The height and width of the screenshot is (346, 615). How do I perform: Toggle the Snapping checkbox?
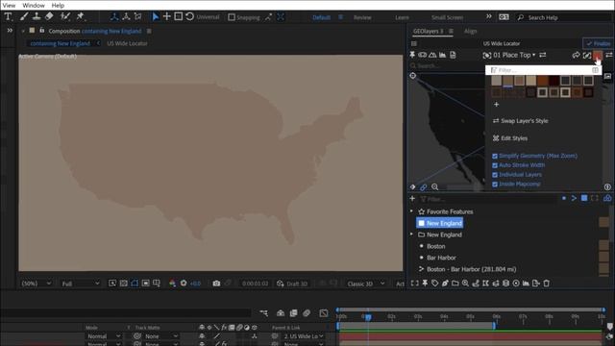tap(232, 17)
